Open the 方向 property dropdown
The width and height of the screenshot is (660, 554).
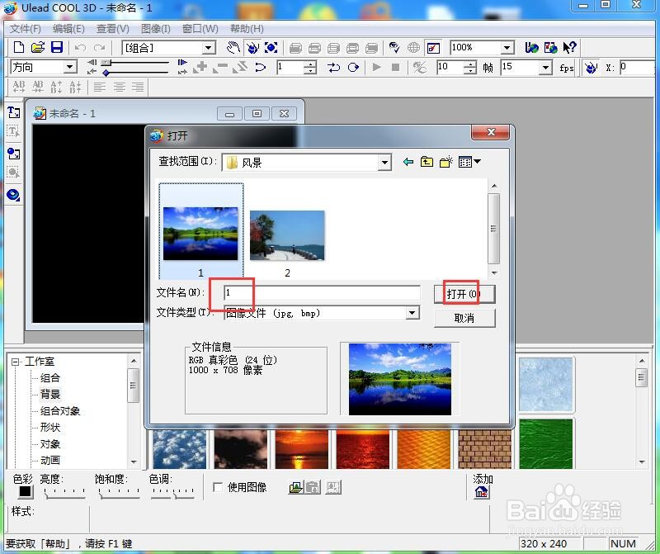[70, 67]
